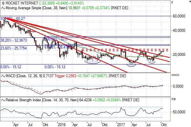Click the 0,0000 MACD axis value
The width and height of the screenshot is (191, 127).
[178, 86]
